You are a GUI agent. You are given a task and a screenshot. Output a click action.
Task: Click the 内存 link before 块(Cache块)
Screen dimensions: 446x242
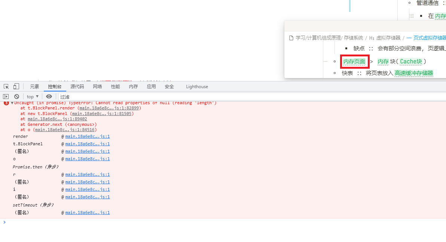[x=383, y=62]
